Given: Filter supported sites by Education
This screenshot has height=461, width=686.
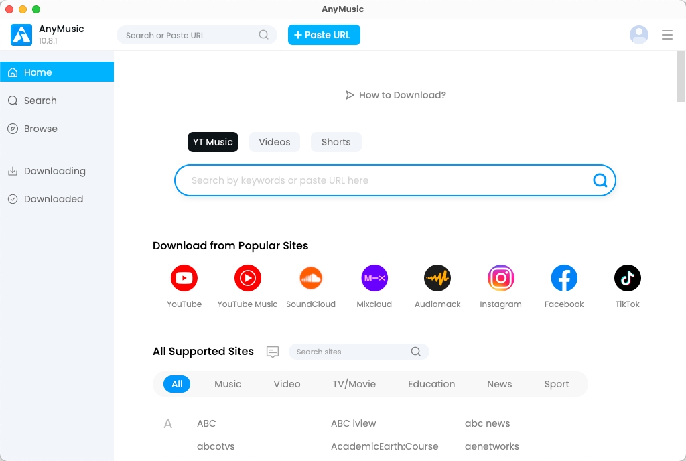Looking at the screenshot, I should click(431, 384).
